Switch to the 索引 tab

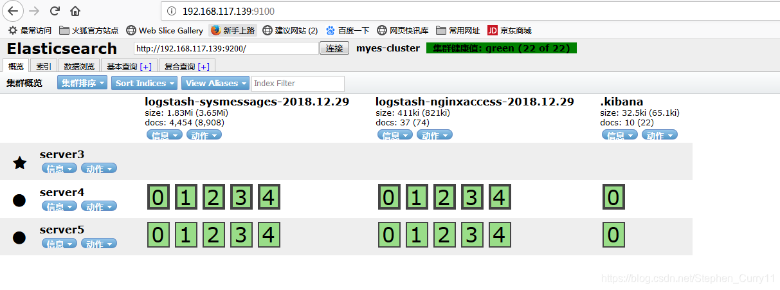44,66
